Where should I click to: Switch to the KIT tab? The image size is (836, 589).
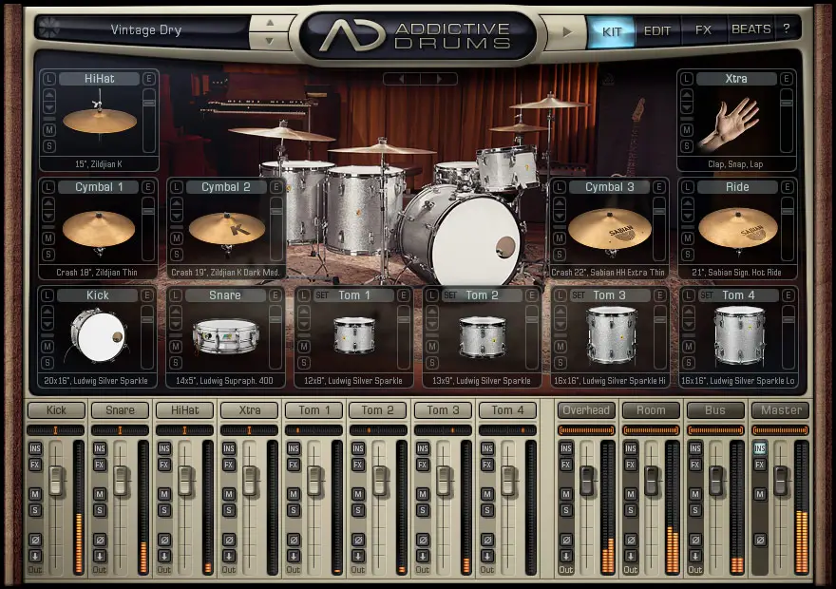pos(612,31)
